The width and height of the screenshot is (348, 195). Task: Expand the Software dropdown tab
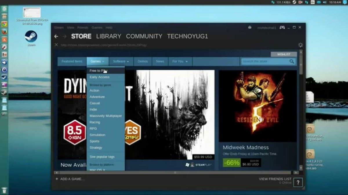pyautogui.click(x=121, y=61)
